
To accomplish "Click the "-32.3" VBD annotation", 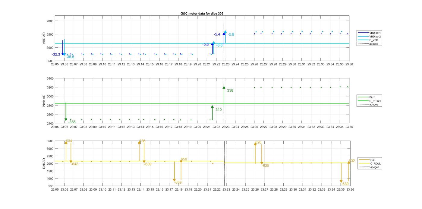I will point(56,55).
